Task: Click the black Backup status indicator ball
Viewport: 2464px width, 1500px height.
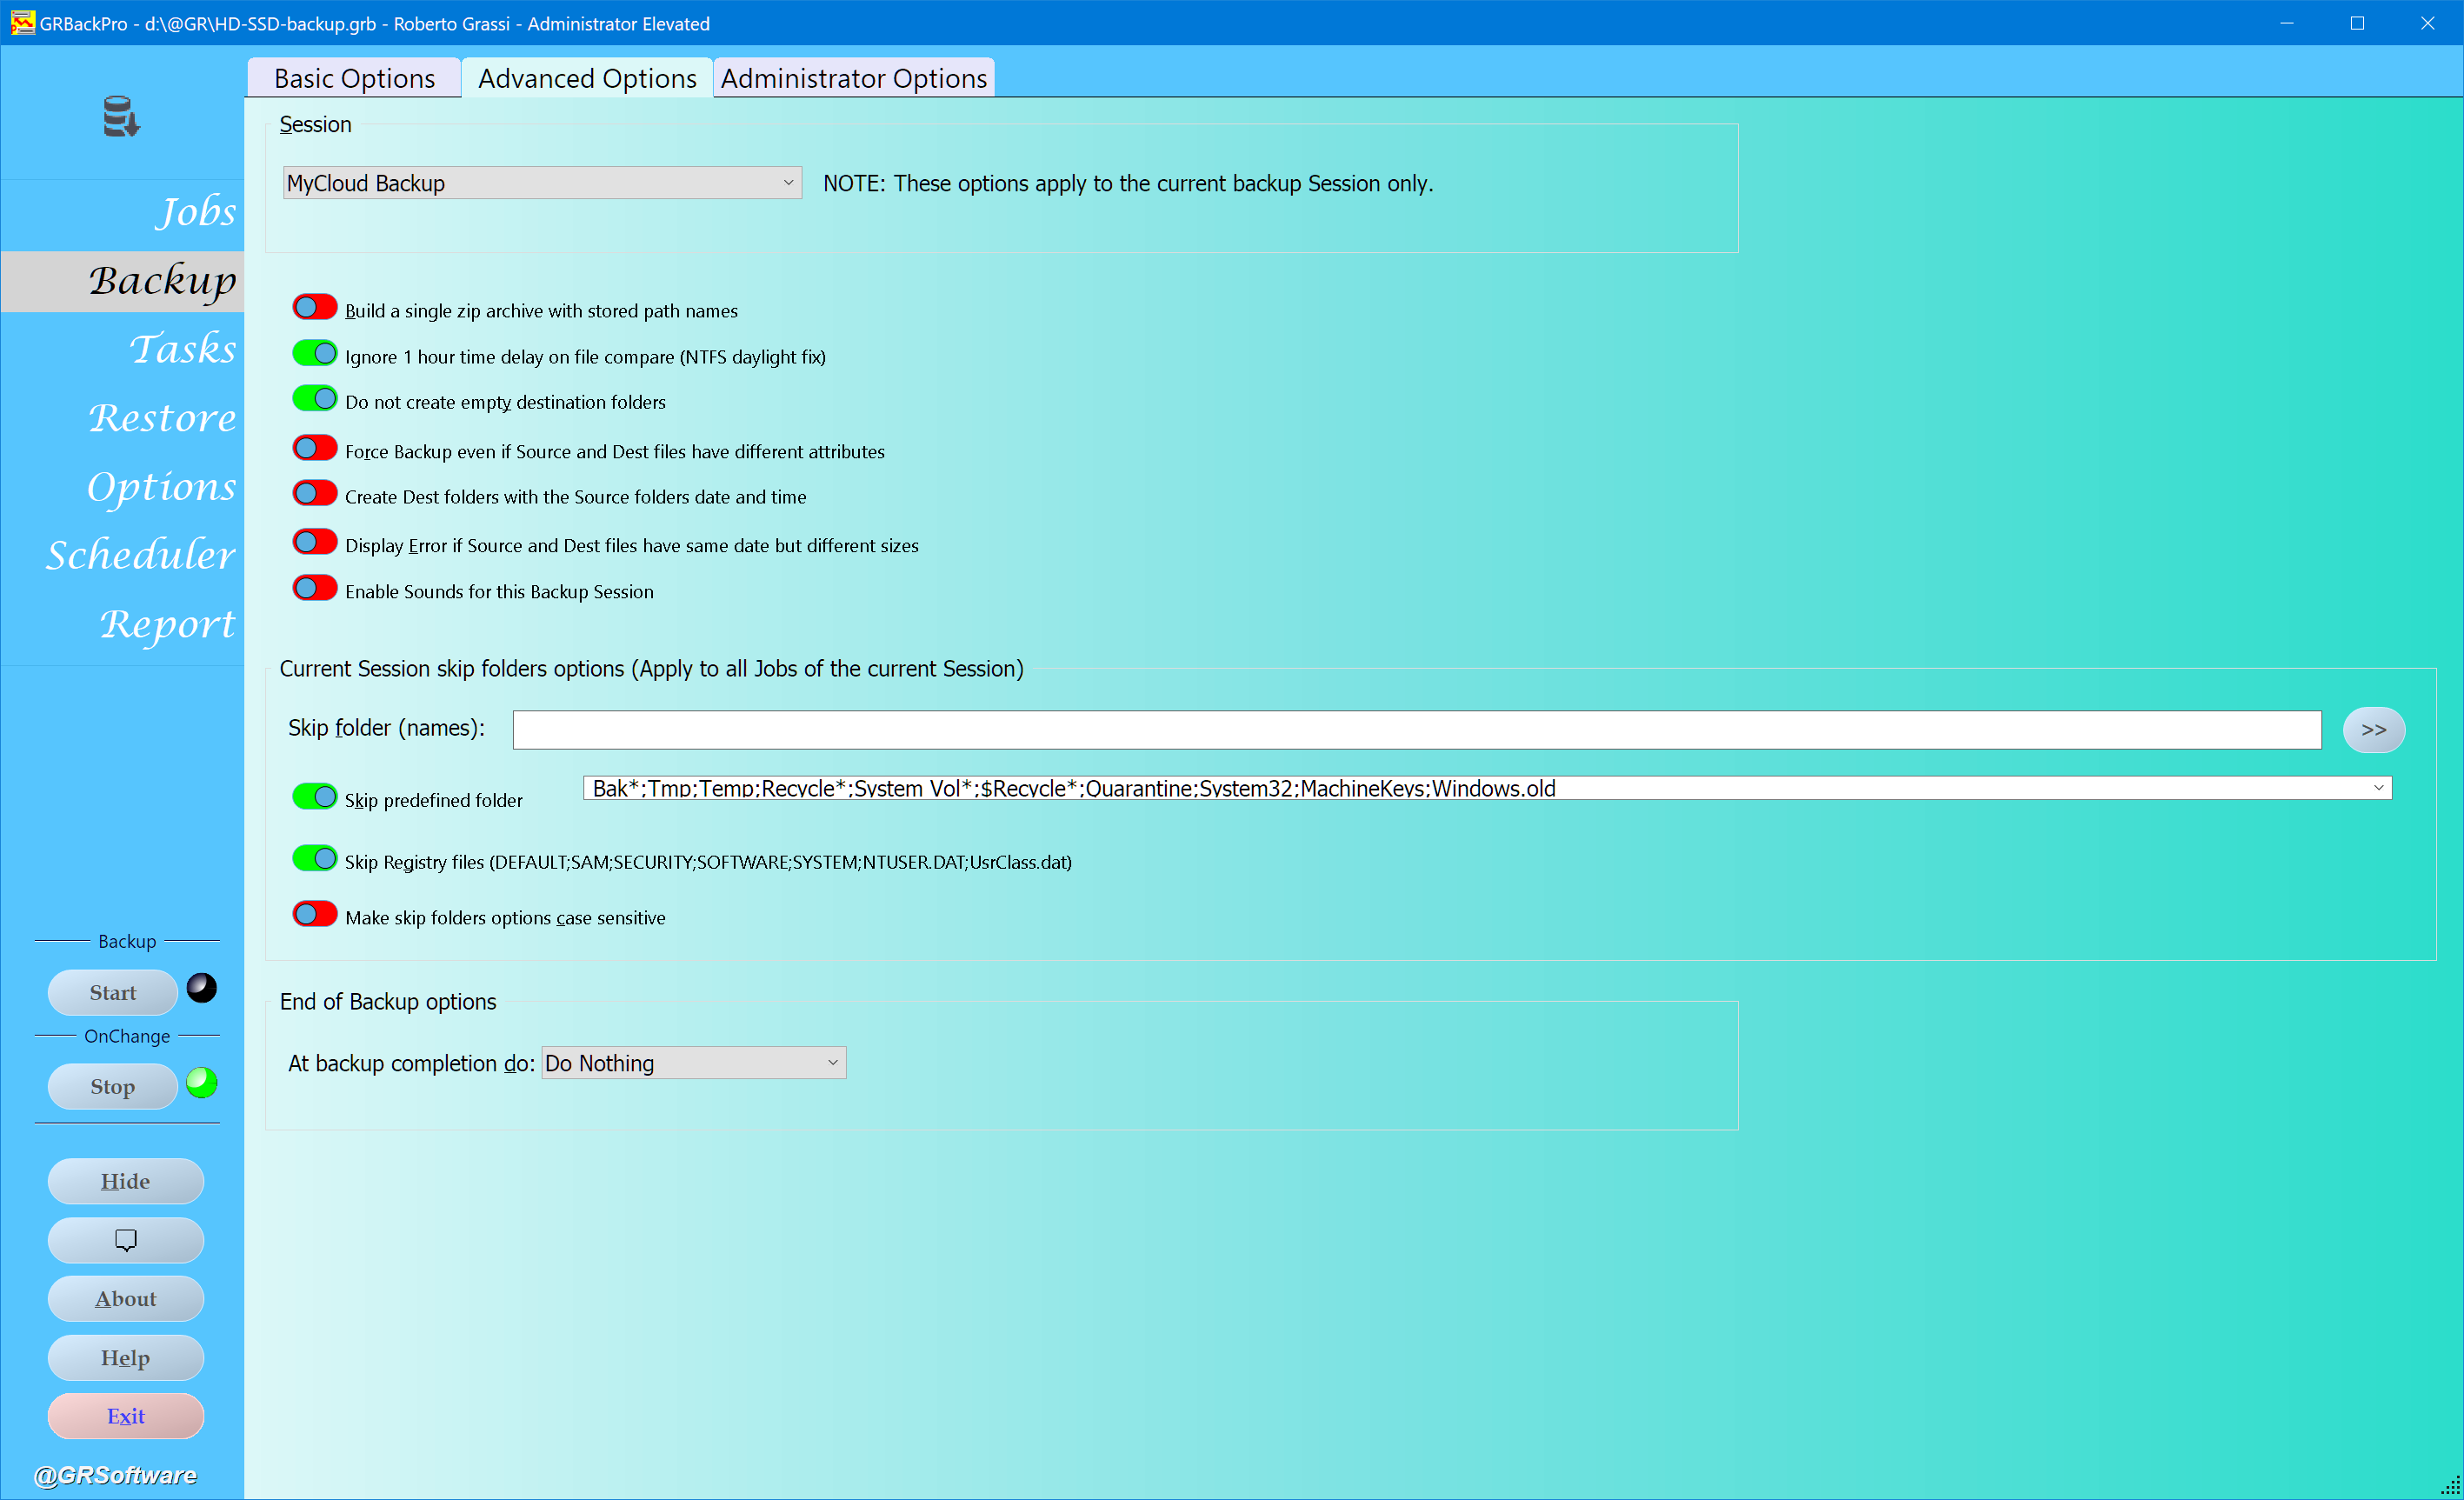Action: click(x=202, y=988)
